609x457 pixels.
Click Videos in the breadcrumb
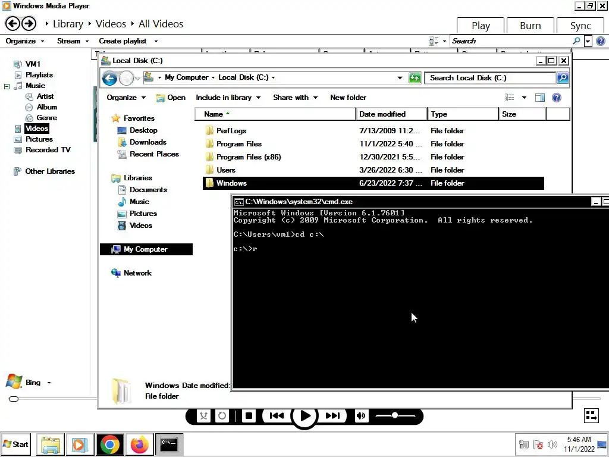pos(111,24)
